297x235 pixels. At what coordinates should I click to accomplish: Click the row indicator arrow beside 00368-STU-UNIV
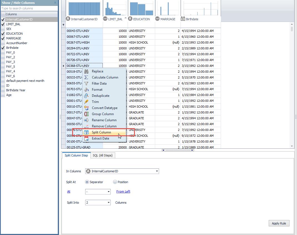coord(64,66)
